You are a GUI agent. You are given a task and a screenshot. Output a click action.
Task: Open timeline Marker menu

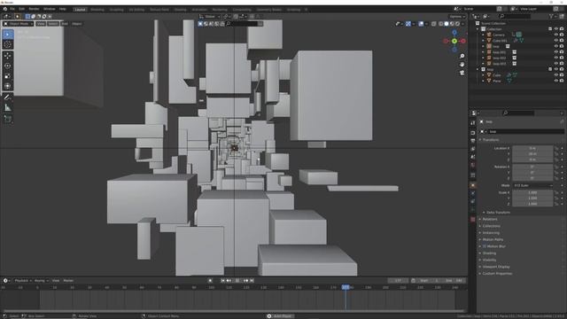coord(68,281)
